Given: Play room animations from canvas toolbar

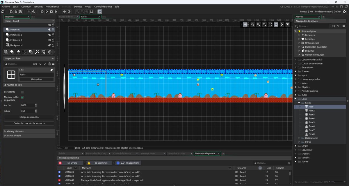Looking at the screenshot, I should point(282,25).
